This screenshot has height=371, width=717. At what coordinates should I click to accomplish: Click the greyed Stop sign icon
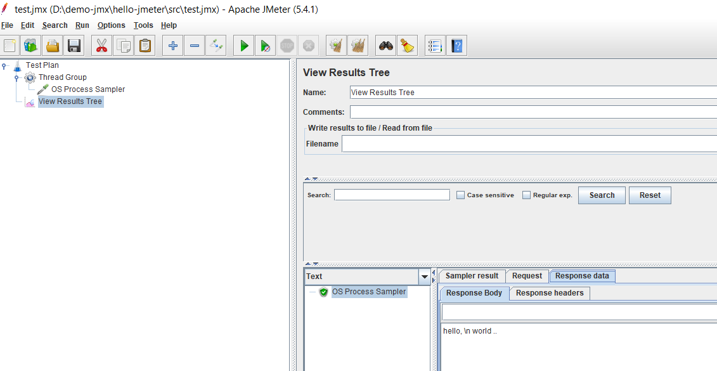[x=287, y=45]
